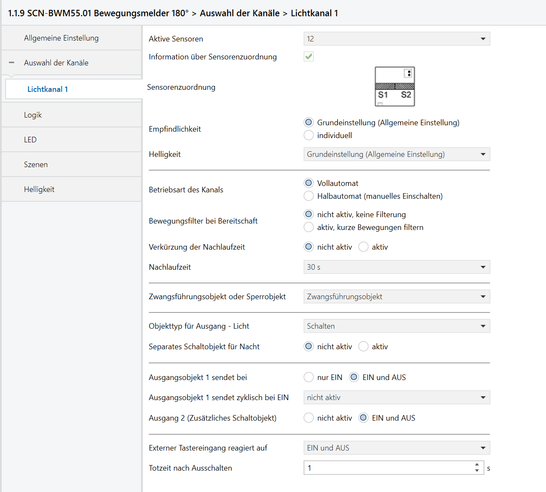
Task: Switch to the Logik page
Action: point(33,115)
